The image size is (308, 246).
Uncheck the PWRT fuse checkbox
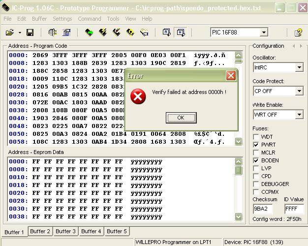click(x=256, y=145)
